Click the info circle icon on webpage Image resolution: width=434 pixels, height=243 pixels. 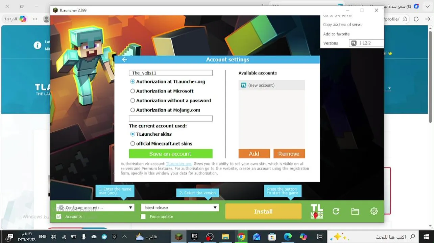point(38,45)
